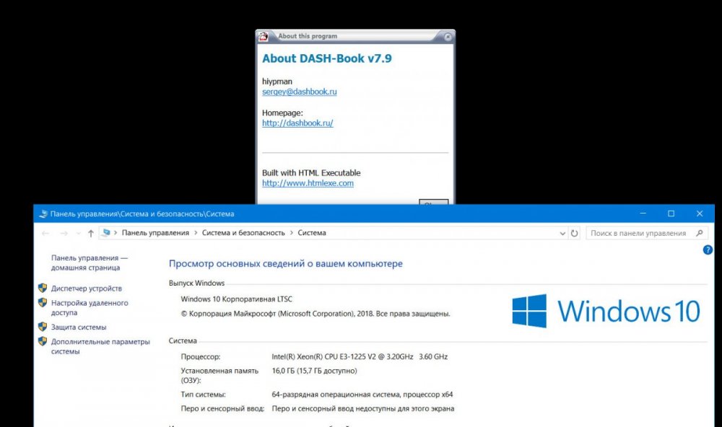The image size is (722, 427).
Task: Click the Microsoft Corporation 2018 copyright line
Action: click(316, 314)
